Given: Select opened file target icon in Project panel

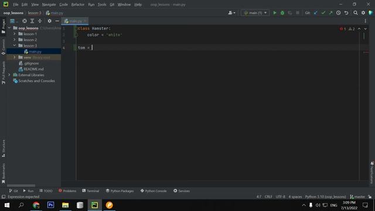Looking at the screenshot, I should pos(25,21).
